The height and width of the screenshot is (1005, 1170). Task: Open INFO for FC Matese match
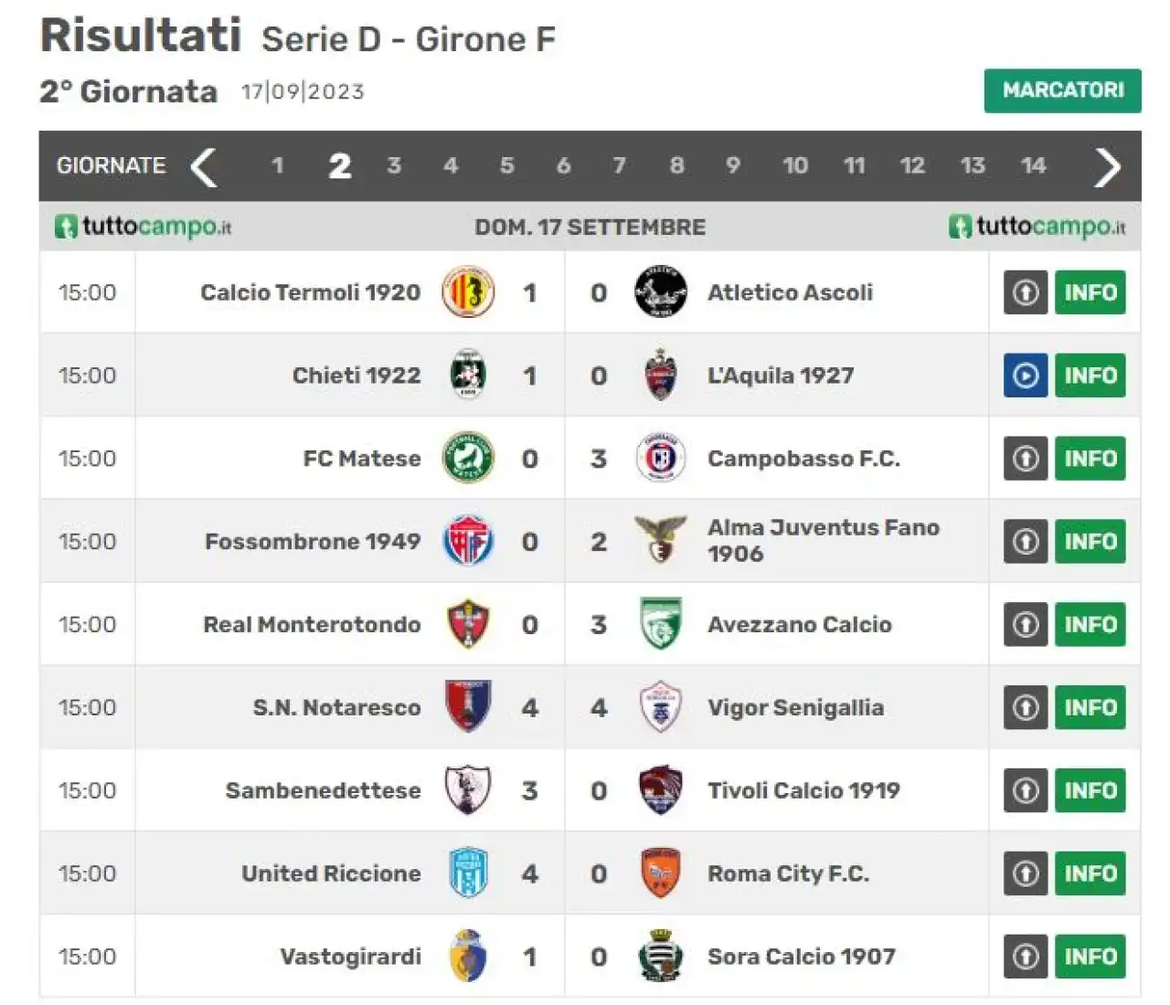pos(1090,459)
